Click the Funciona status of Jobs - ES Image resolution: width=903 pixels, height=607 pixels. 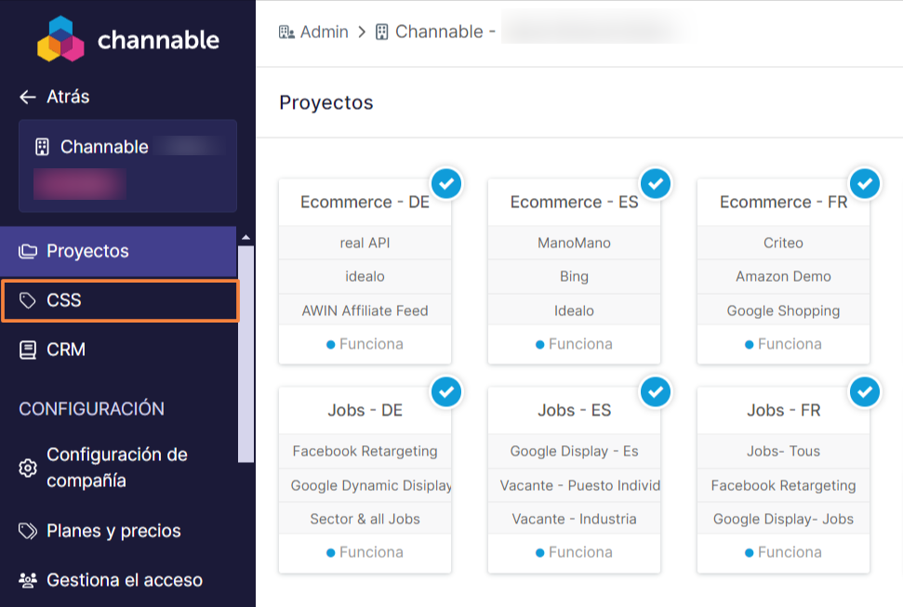pyautogui.click(x=574, y=552)
